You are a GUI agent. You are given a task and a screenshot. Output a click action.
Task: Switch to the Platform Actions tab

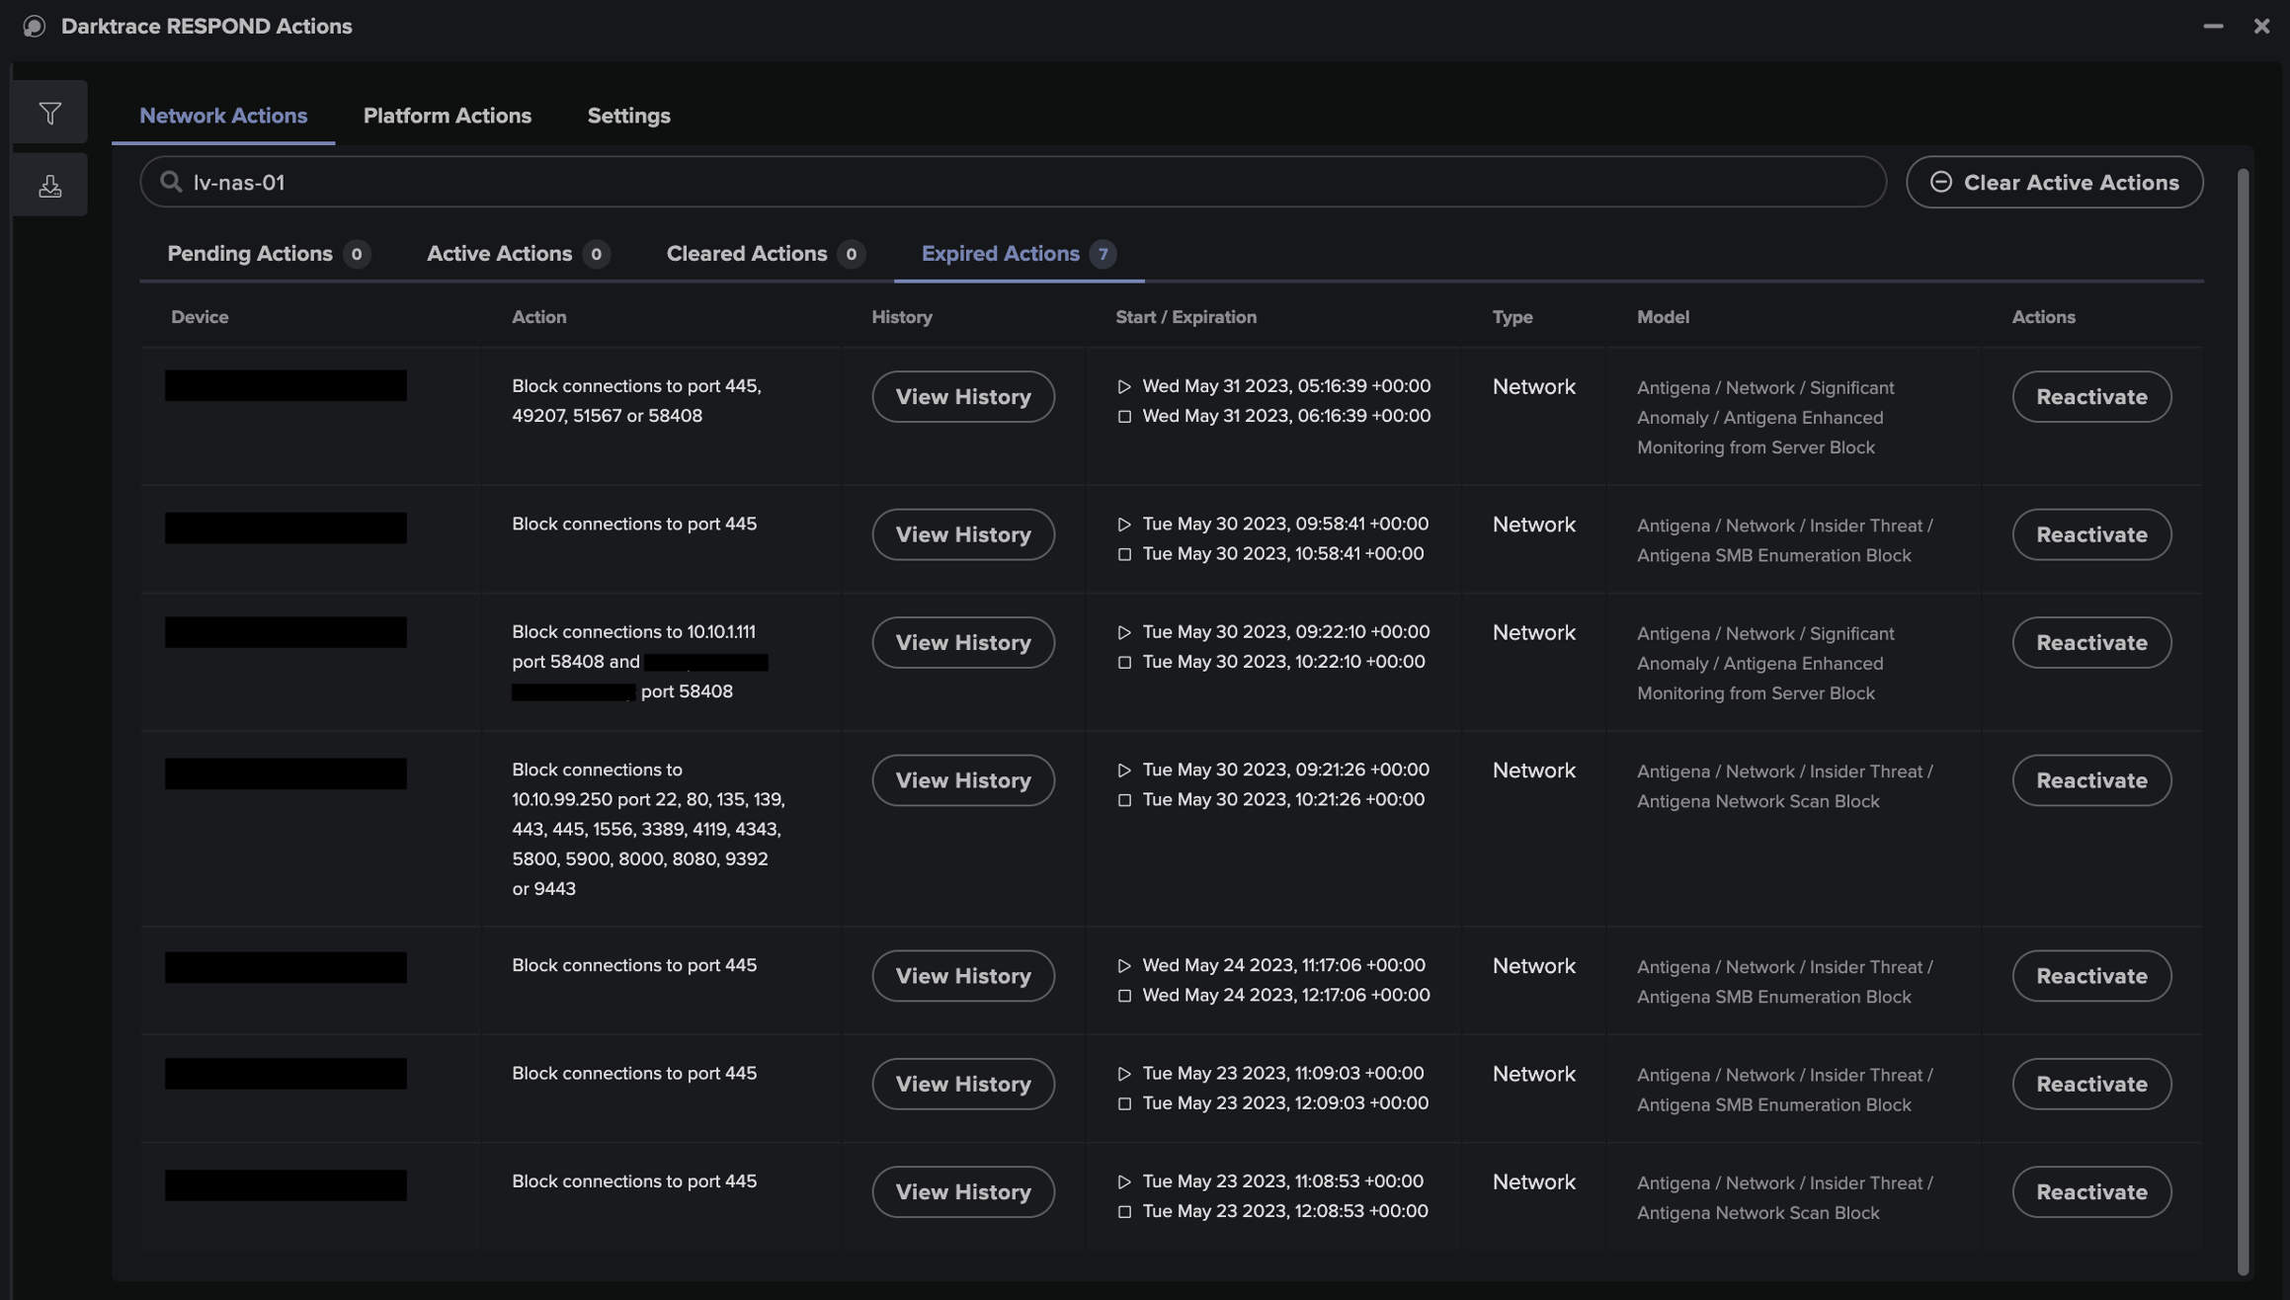(447, 116)
